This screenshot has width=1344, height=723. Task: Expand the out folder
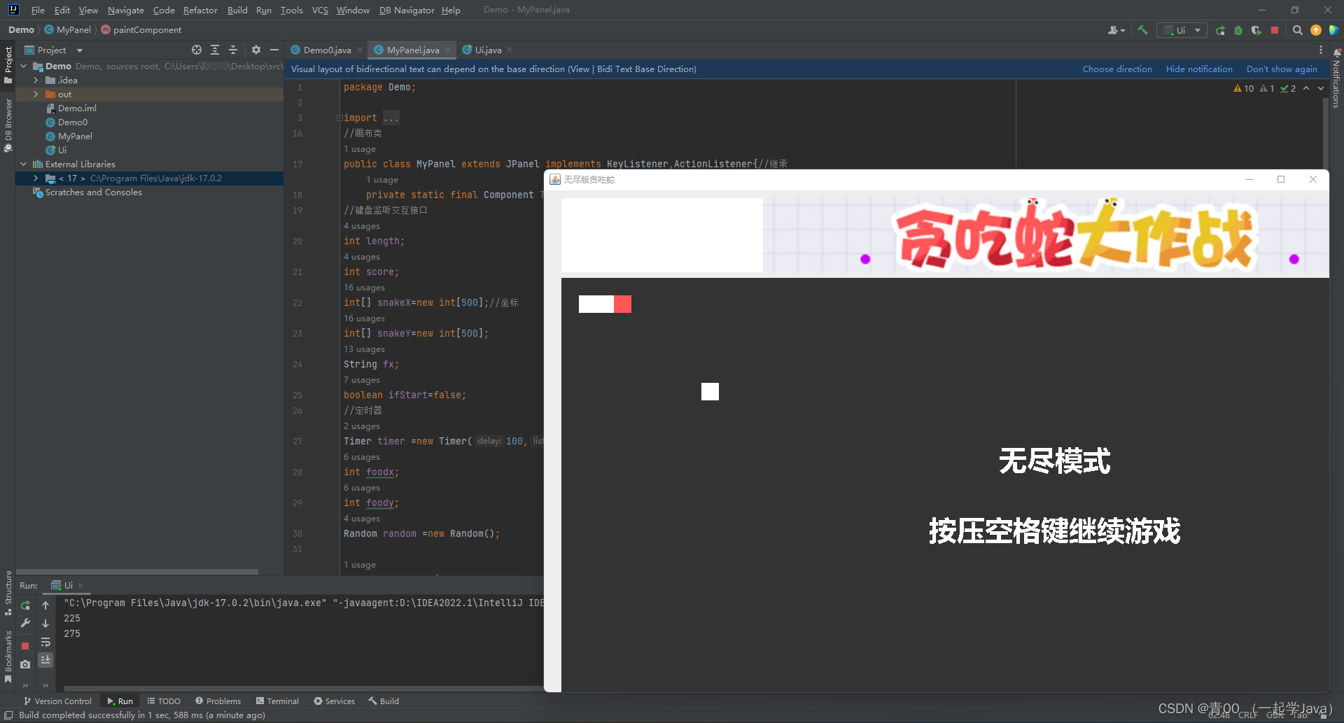(36, 94)
